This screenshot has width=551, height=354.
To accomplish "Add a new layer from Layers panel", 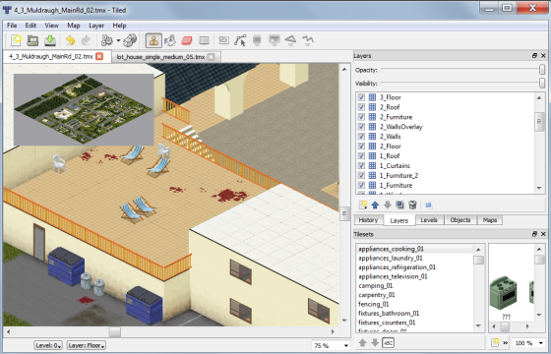I will tap(363, 206).
